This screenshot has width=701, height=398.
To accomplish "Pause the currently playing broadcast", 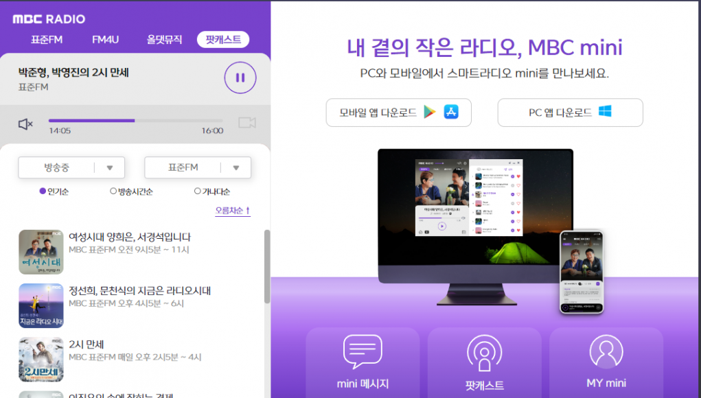I will 240,78.
